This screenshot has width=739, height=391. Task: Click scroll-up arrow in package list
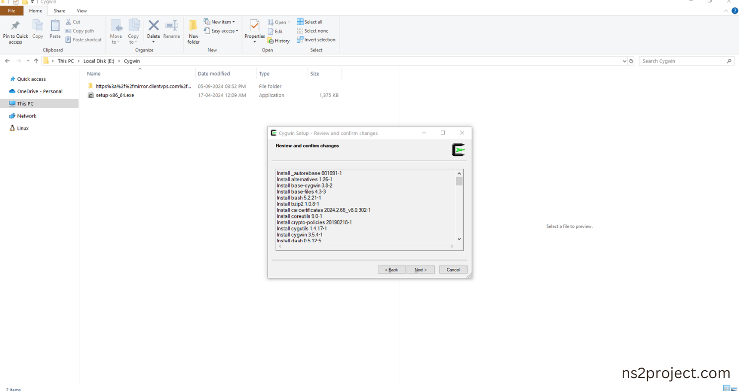(459, 173)
